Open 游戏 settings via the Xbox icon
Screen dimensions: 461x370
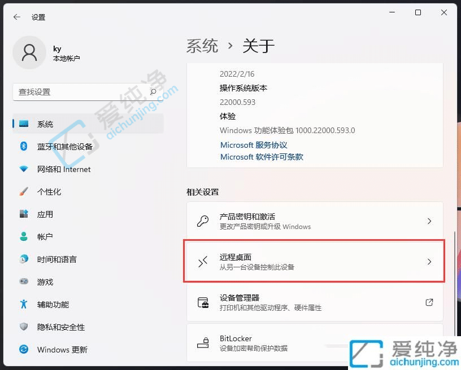tap(23, 282)
